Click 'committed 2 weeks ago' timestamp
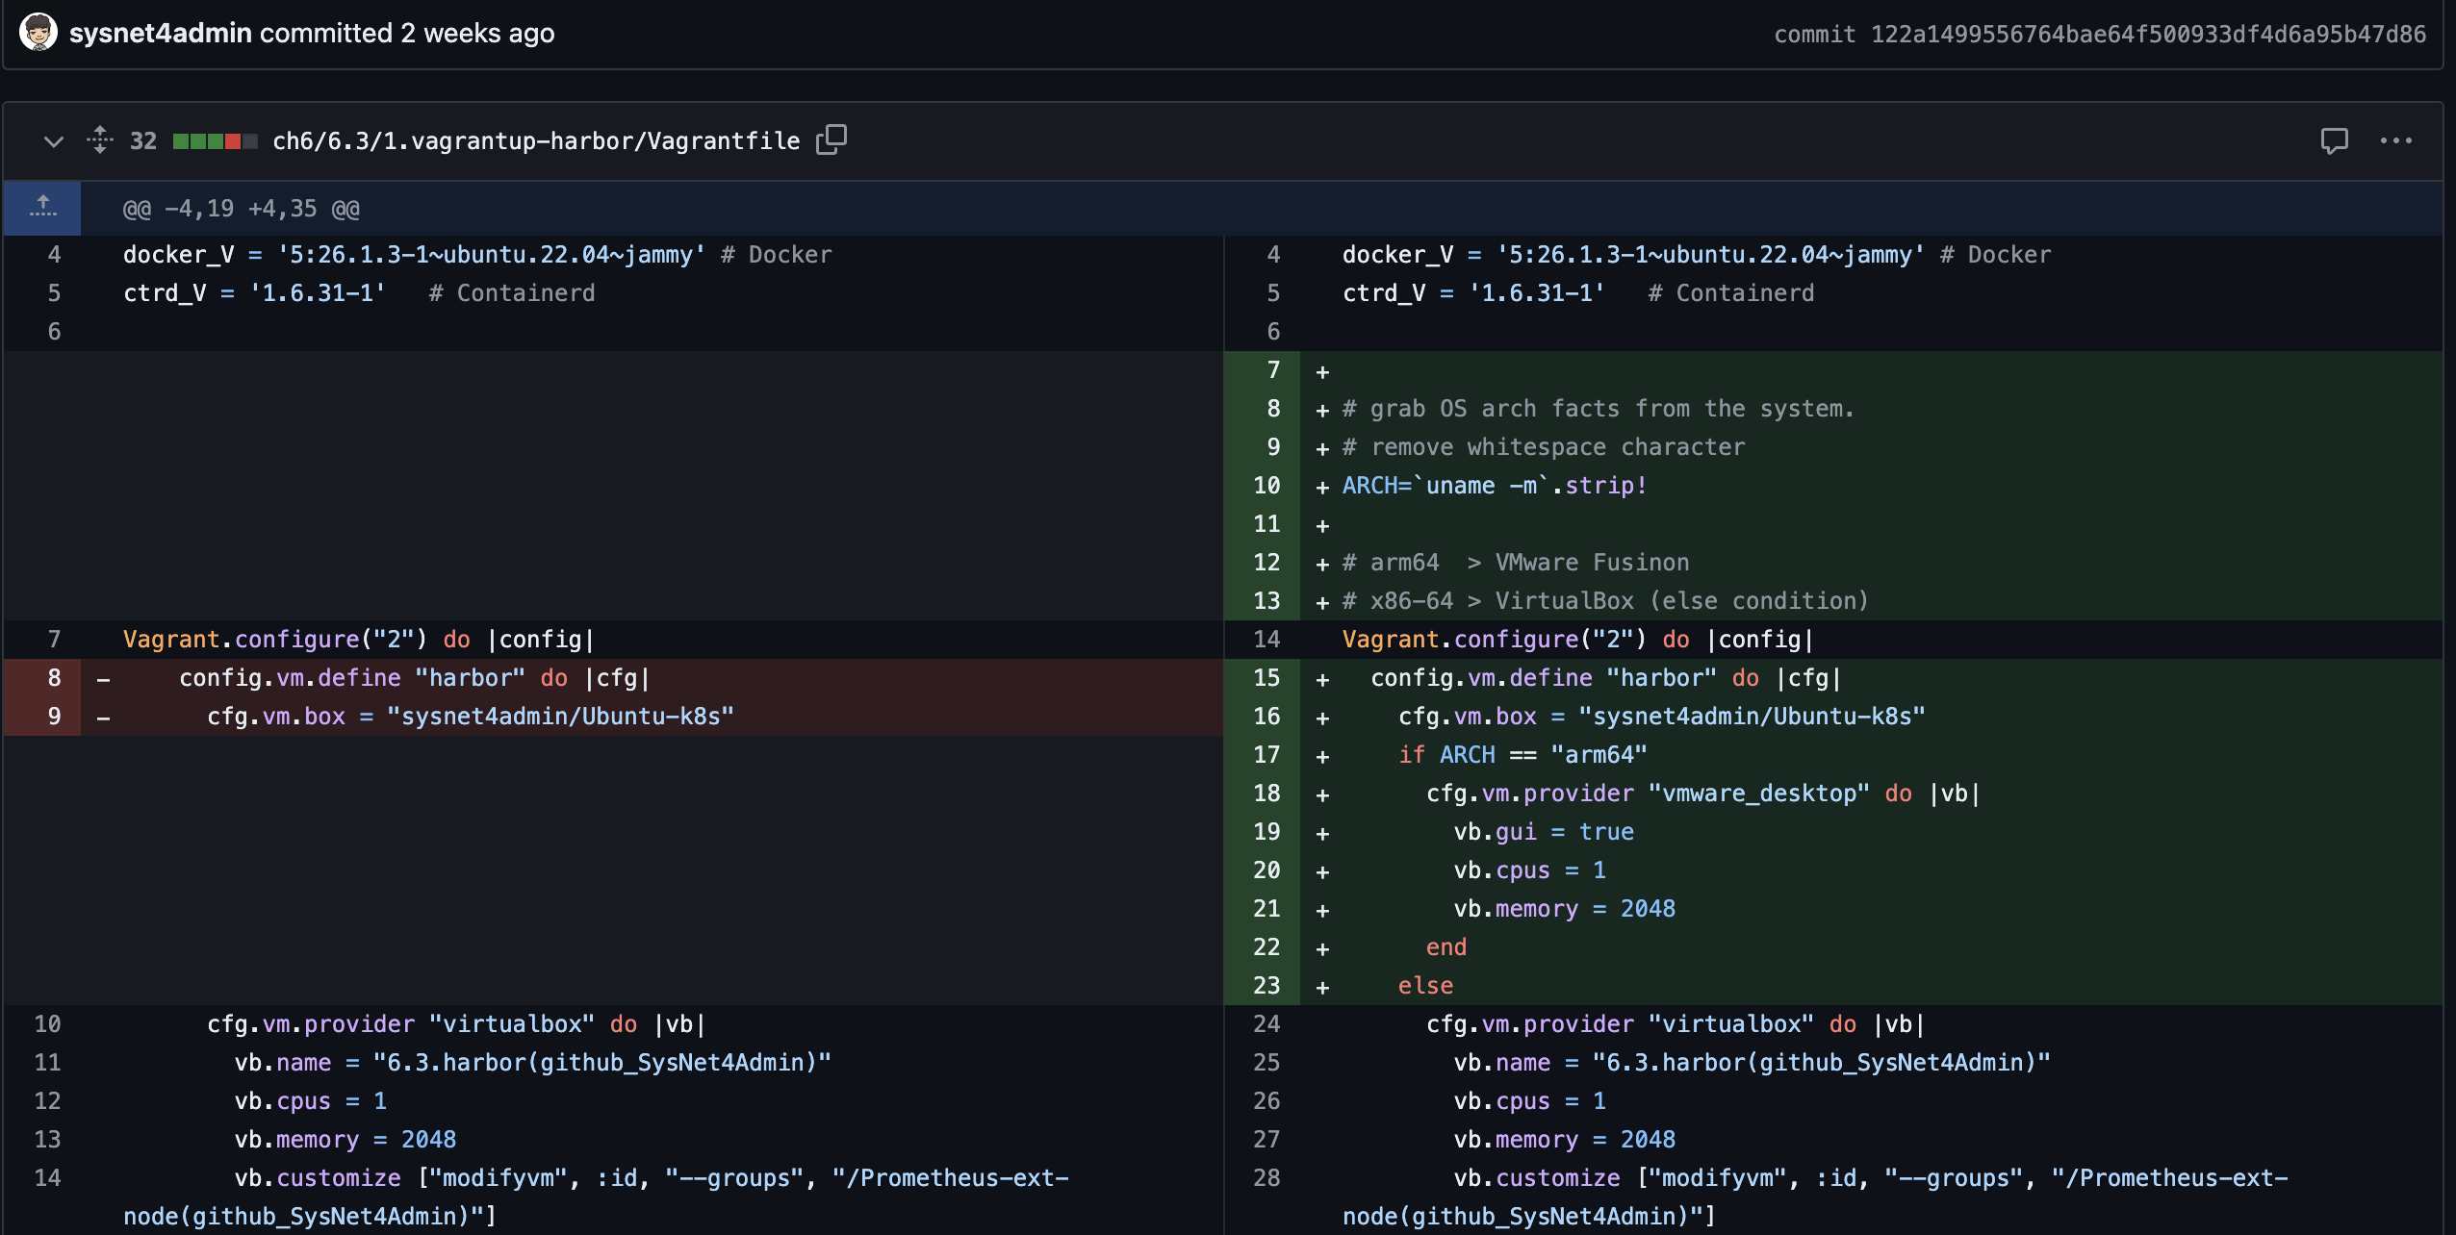Screen dimensions: 2456x1235 pyautogui.click(x=407, y=33)
